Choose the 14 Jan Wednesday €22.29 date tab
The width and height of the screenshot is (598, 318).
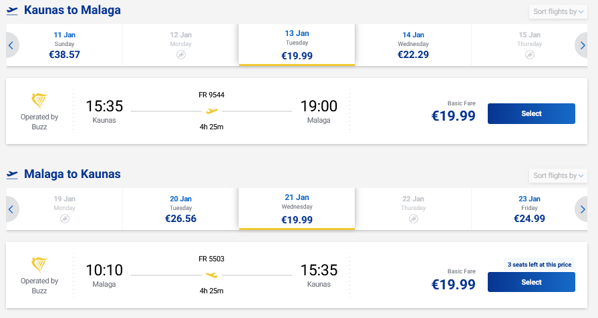(x=413, y=45)
